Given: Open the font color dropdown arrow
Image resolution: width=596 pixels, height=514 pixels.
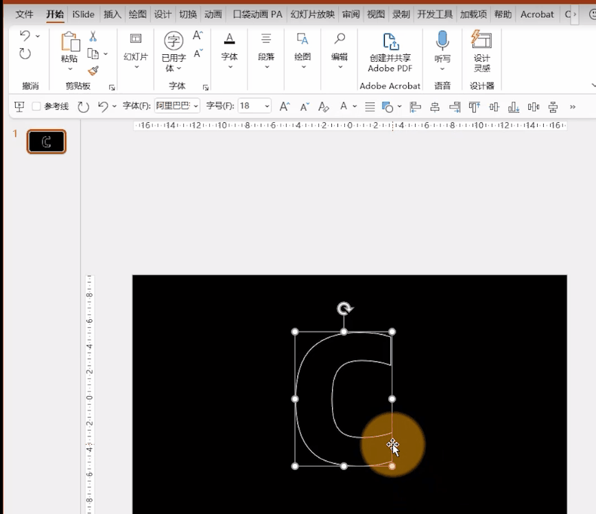Looking at the screenshot, I should point(355,106).
